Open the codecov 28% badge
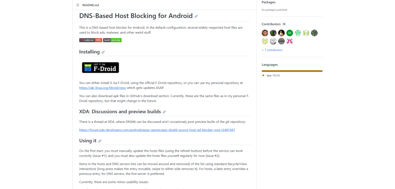This screenshot has width=395, height=189. pos(91,40)
